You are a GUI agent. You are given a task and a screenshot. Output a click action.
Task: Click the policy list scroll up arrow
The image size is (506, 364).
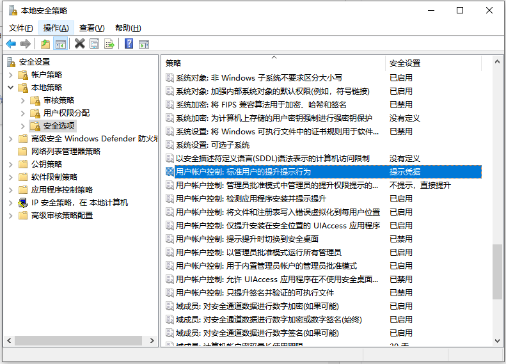(497, 61)
